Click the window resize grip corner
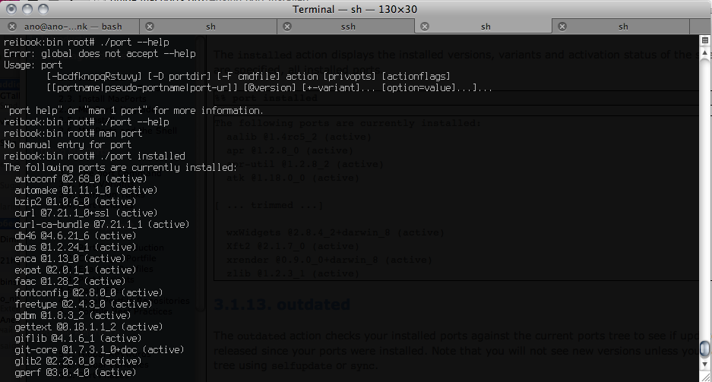Viewport: 712px width, 382px height. coord(705,376)
